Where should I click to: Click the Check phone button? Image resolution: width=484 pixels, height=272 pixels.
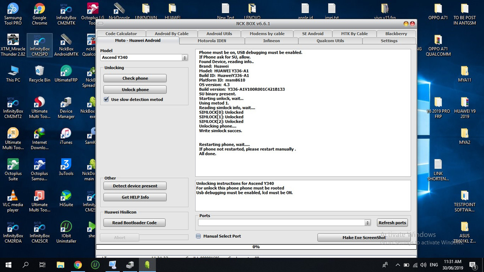tap(135, 78)
